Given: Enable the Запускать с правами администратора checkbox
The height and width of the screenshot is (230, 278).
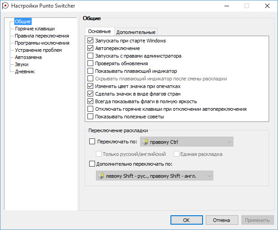Looking at the screenshot, I should point(91,56).
